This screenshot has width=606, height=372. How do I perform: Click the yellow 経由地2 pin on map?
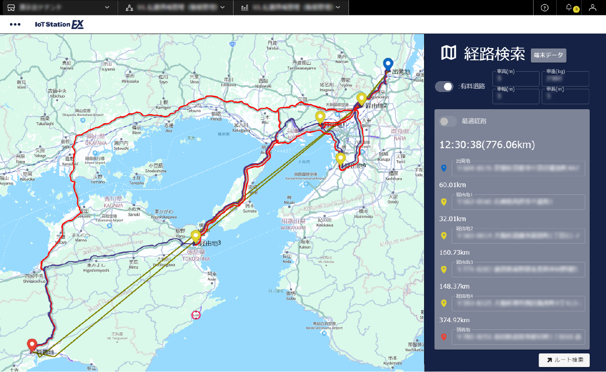pyautogui.click(x=361, y=99)
